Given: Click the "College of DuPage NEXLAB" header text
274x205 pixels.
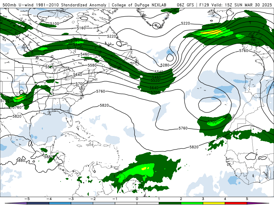Looking at the screenshot, I should click(139, 5).
